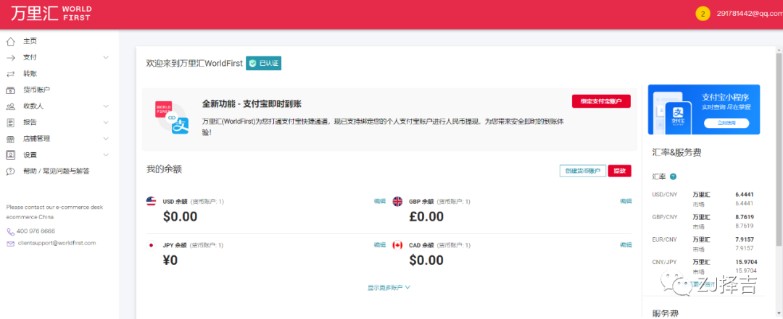Click the US flag icon for USD balance
Viewport: 783px width, 319px height.
[152, 201]
